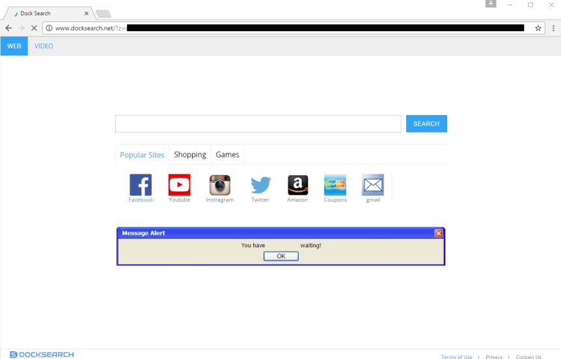Switch to the WEB search tab
The width and height of the screenshot is (561, 359).
click(14, 46)
